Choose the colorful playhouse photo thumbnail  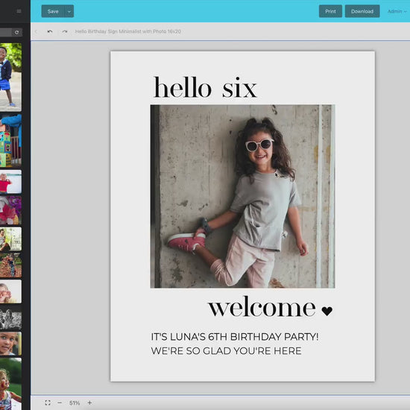(10, 140)
